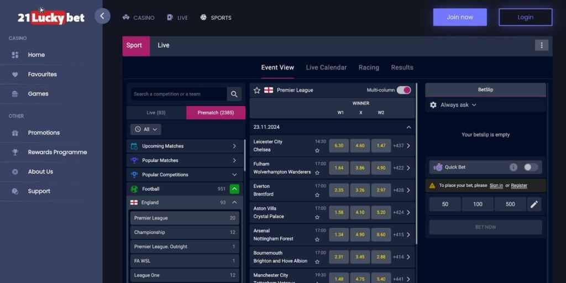The width and height of the screenshot is (566, 283).
Task: Favourite the Premier League star icon
Action: tap(256, 90)
